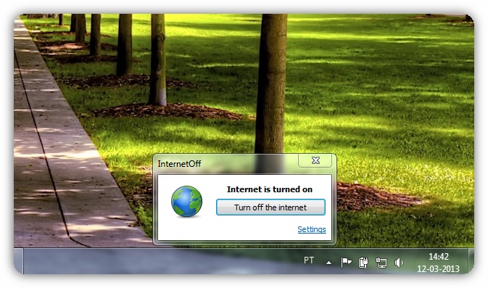This screenshot has height=288, width=488.
Task: Click the globe icon in InternetOff window
Action: coord(187,202)
